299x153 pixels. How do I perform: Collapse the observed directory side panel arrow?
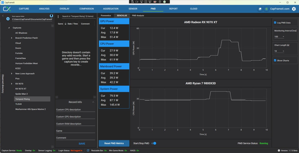(x=3, y=16)
